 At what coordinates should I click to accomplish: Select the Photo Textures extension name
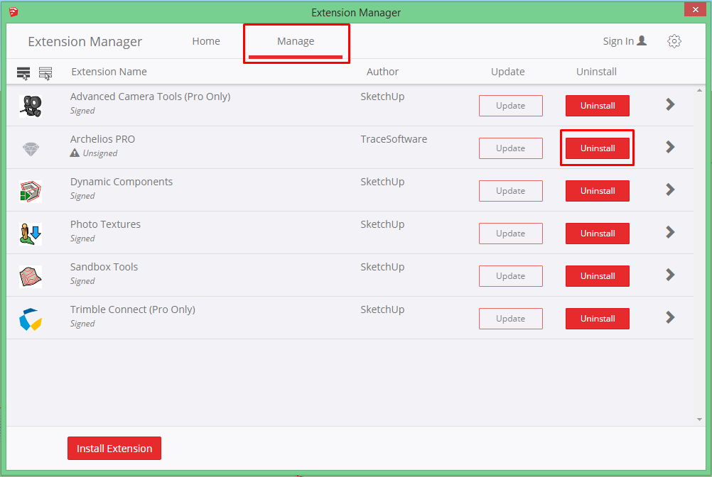[105, 224]
